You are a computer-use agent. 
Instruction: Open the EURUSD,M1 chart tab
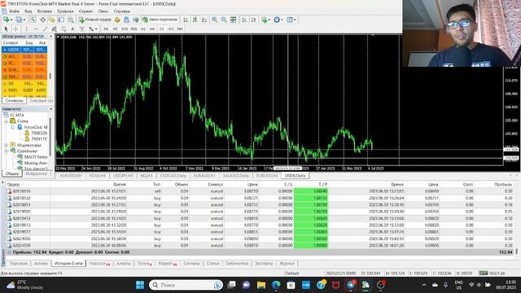[71, 176]
